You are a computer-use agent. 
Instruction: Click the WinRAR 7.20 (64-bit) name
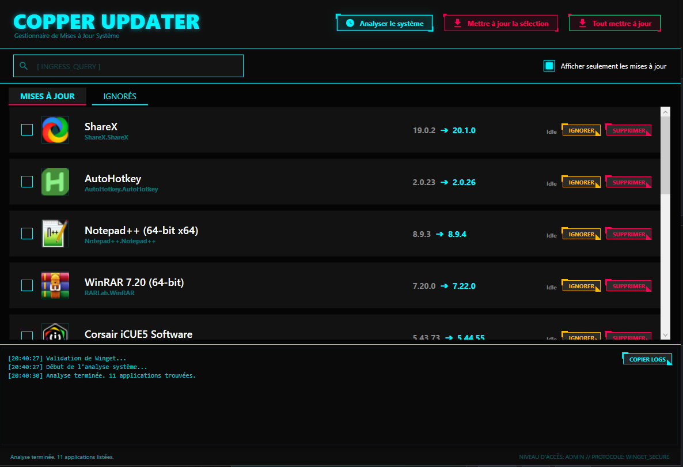[134, 282]
